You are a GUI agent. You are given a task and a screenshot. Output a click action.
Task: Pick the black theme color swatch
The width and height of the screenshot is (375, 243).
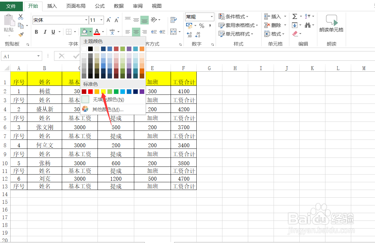click(90, 49)
